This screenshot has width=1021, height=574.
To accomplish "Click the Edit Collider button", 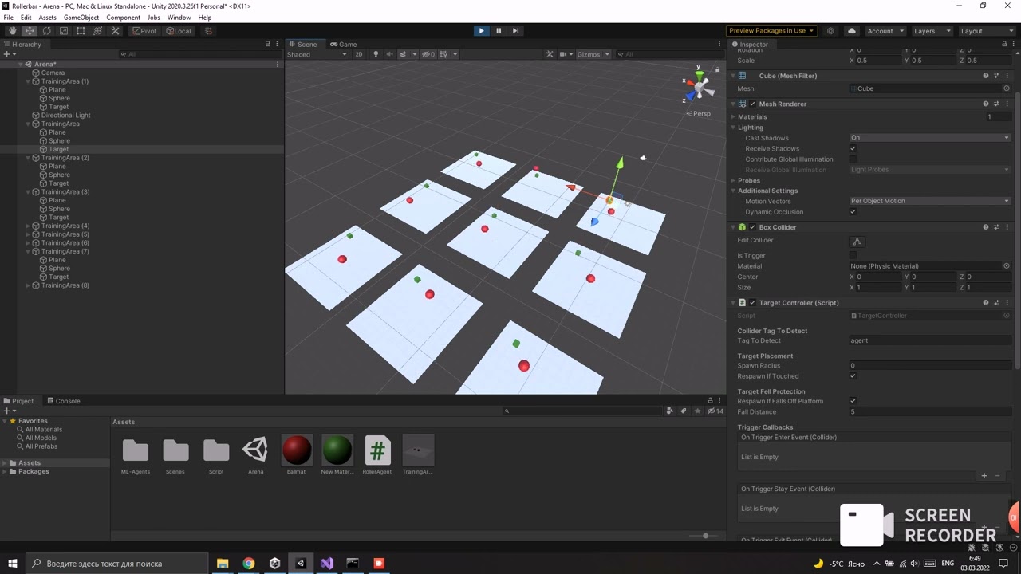I will 857,242.
